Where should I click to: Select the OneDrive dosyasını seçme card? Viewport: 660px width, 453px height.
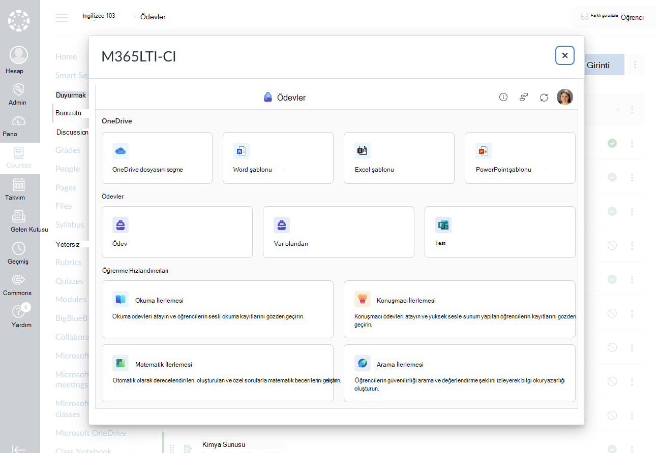(157, 158)
